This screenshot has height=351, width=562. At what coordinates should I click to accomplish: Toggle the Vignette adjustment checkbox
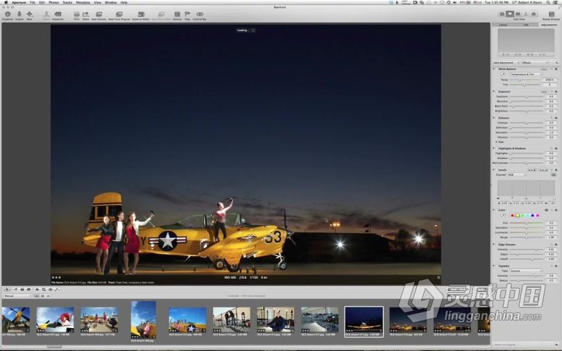497,266
